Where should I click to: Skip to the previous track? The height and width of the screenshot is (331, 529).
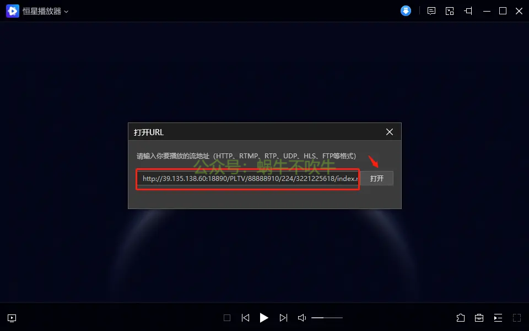(x=246, y=318)
